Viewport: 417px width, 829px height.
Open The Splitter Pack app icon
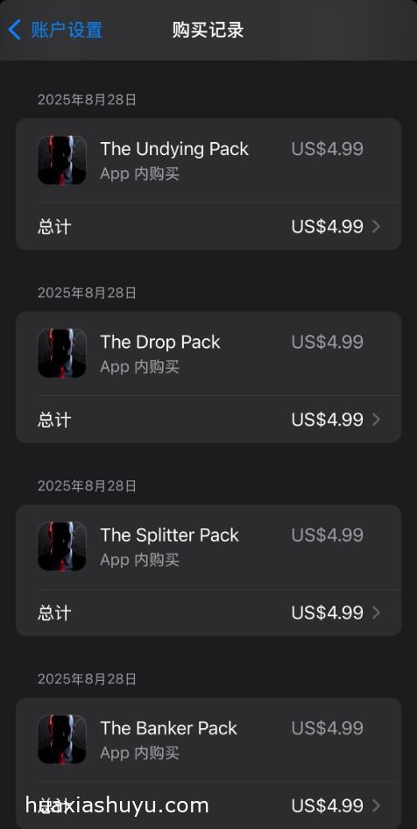(62, 546)
